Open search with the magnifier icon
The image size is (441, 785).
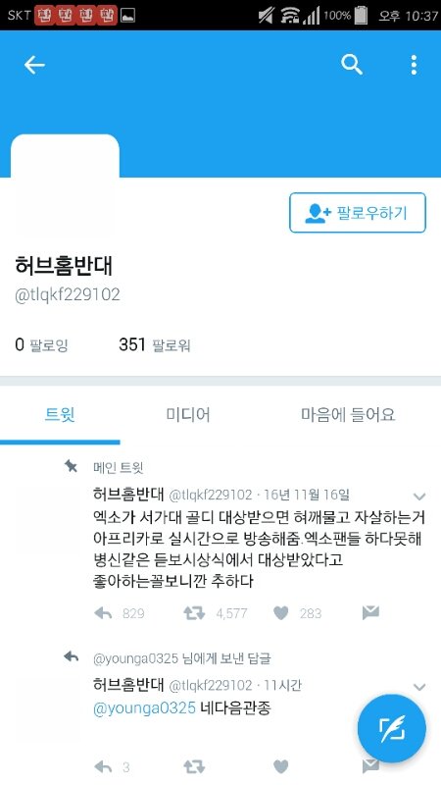(x=352, y=65)
